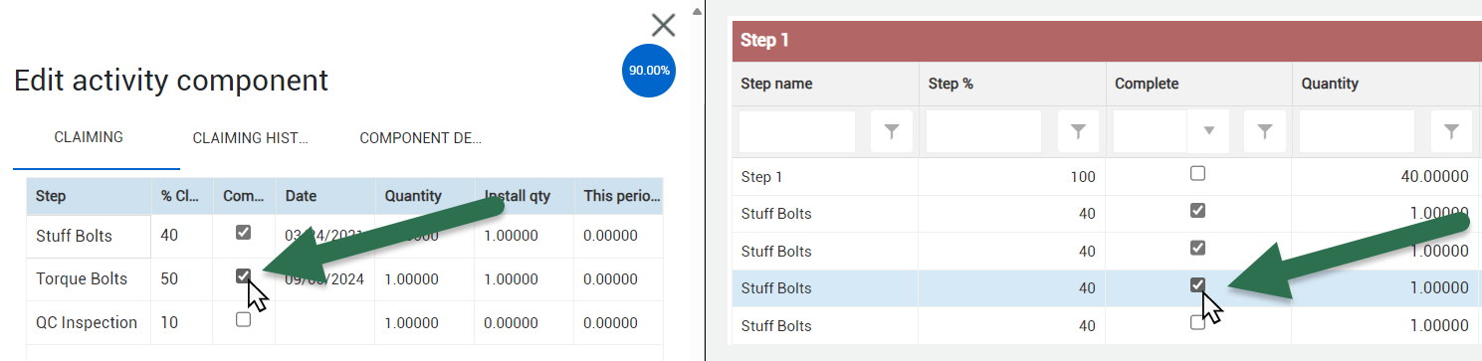Uncheck Stuff Bolts complete in claiming table

pyautogui.click(x=243, y=233)
